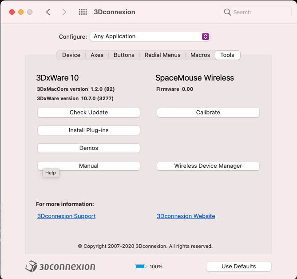Click the Check Update button
Image resolution: width=297 pixels, height=279 pixels.
pyautogui.click(x=89, y=113)
